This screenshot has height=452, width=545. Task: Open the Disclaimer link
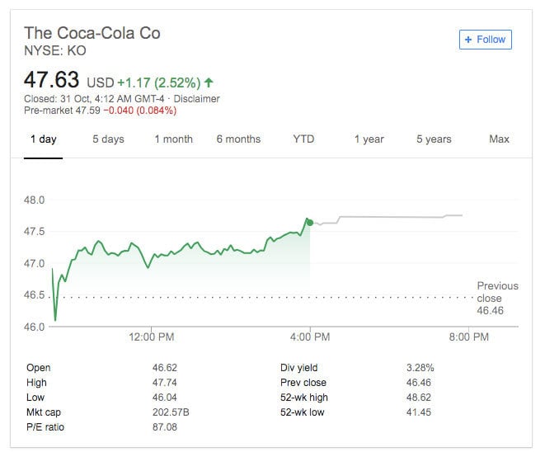196,99
